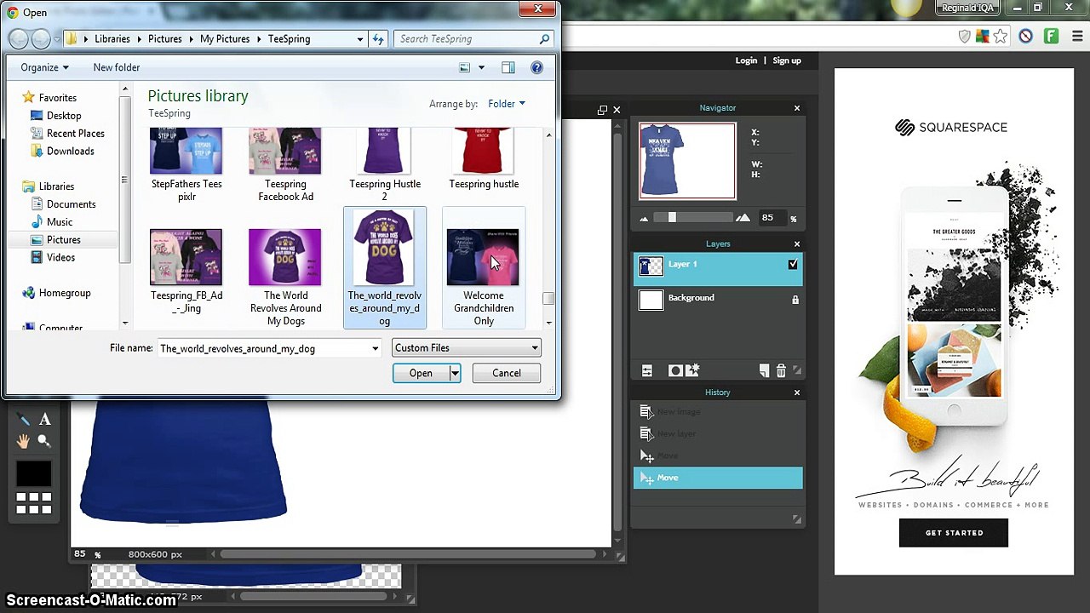Select the highlighted Move history step
The width and height of the screenshot is (1090, 613).
click(718, 478)
